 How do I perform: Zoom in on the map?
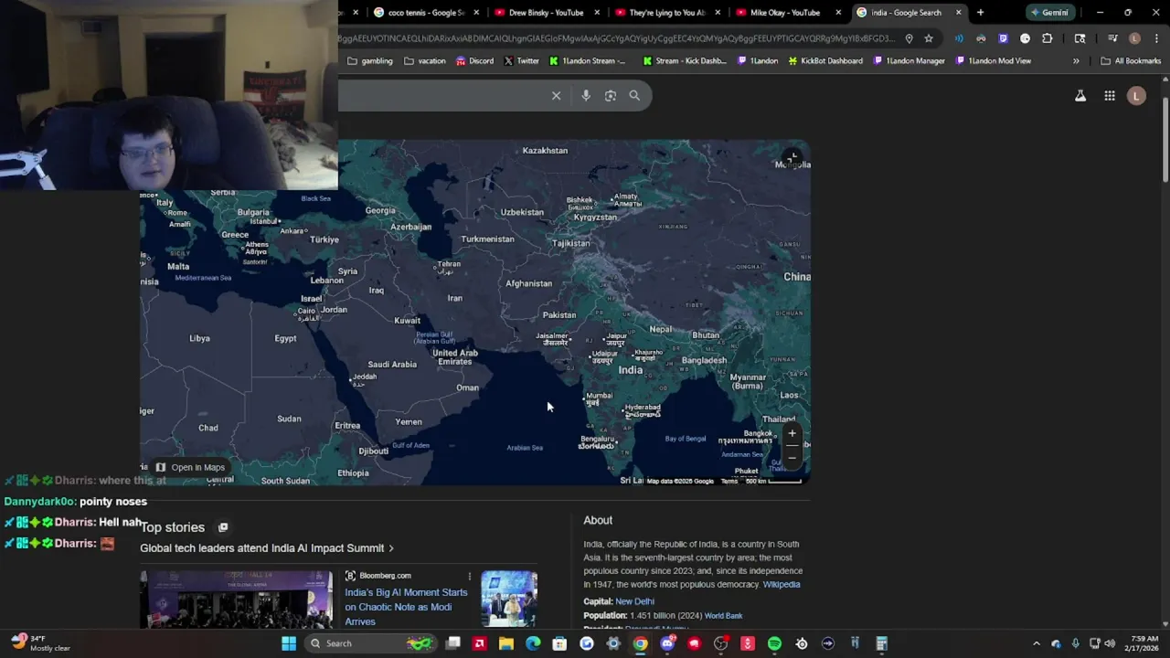[792, 434]
